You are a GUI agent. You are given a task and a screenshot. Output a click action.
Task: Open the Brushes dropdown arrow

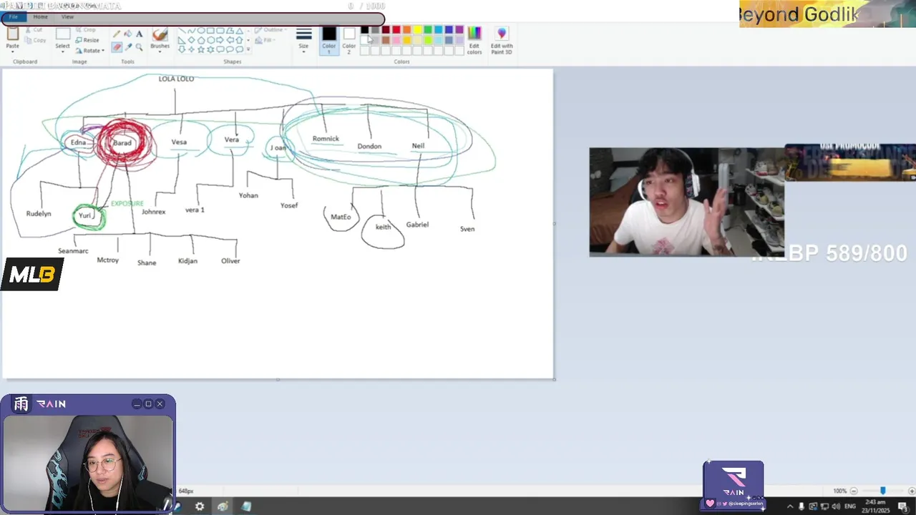[x=160, y=51]
